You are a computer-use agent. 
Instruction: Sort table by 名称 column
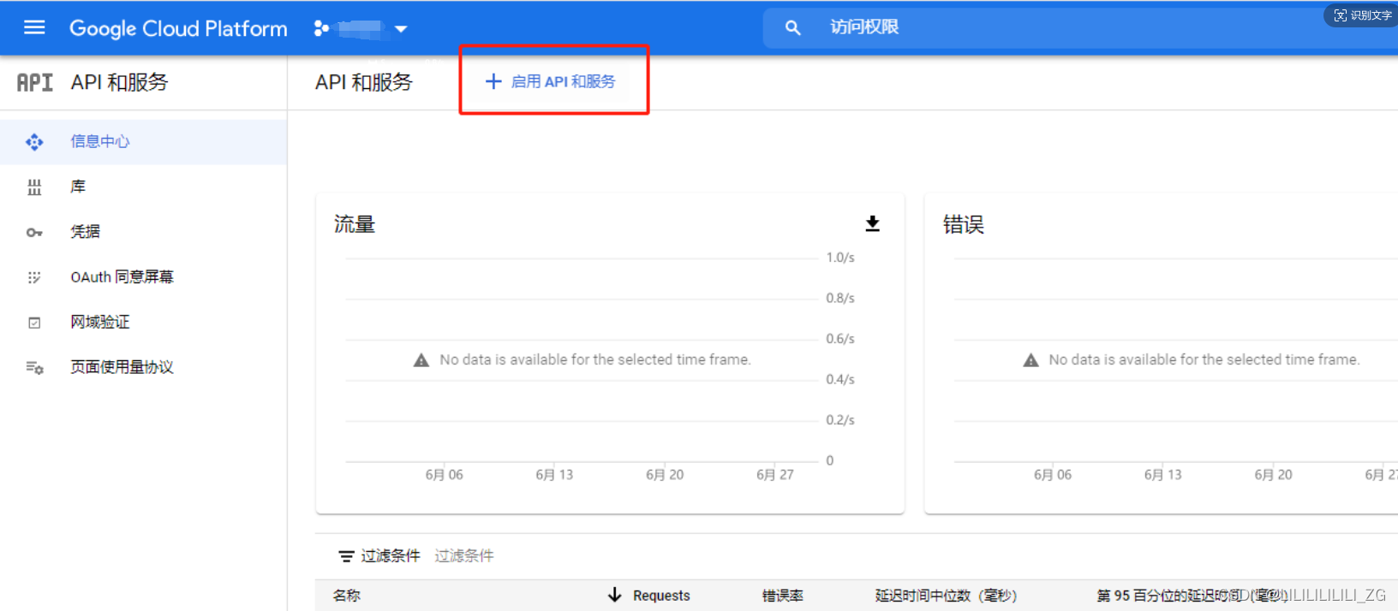tap(347, 596)
